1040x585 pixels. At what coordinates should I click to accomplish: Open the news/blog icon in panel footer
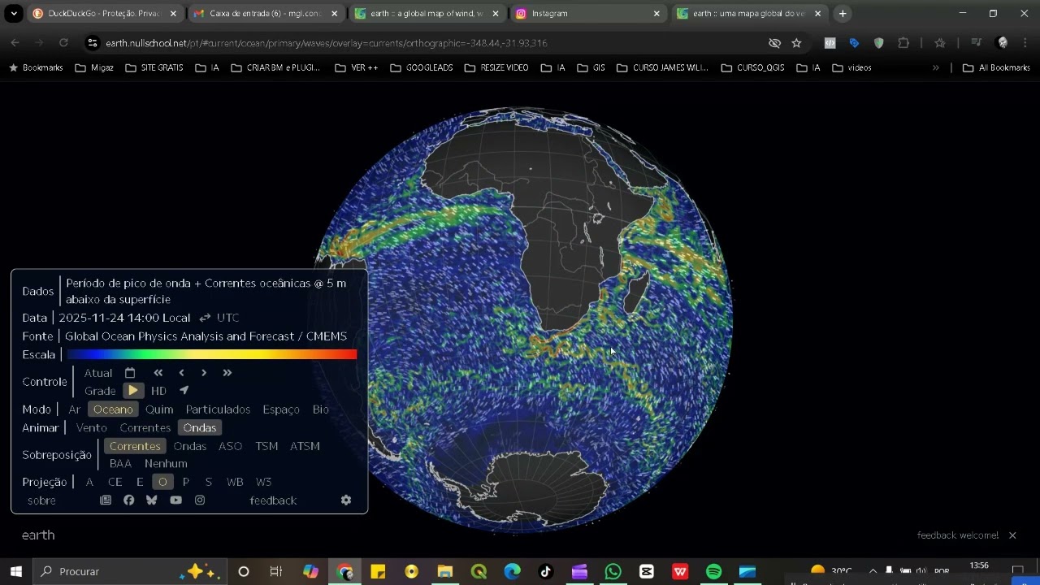tap(106, 500)
